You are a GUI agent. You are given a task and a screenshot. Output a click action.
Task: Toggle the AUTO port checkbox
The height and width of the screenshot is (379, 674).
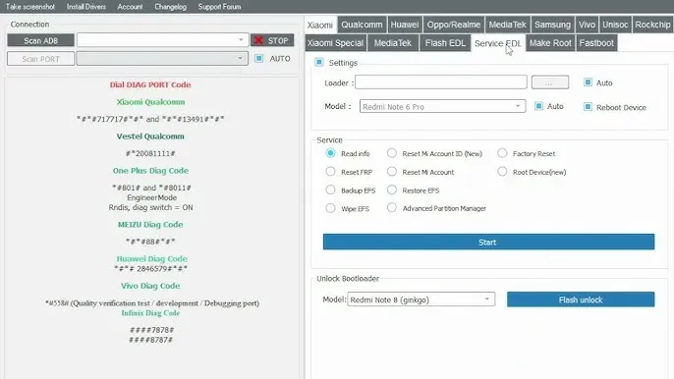click(x=258, y=59)
